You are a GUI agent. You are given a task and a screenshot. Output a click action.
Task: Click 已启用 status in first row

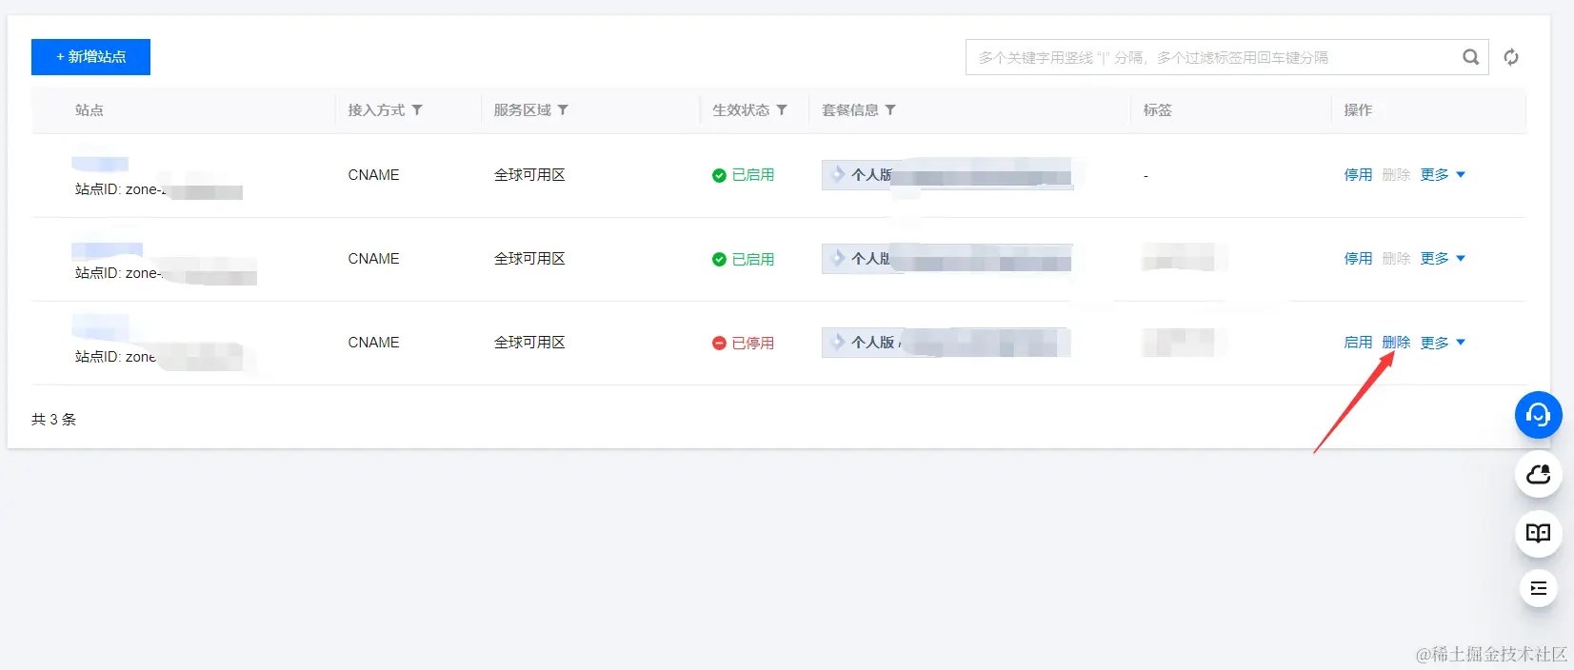[753, 175]
